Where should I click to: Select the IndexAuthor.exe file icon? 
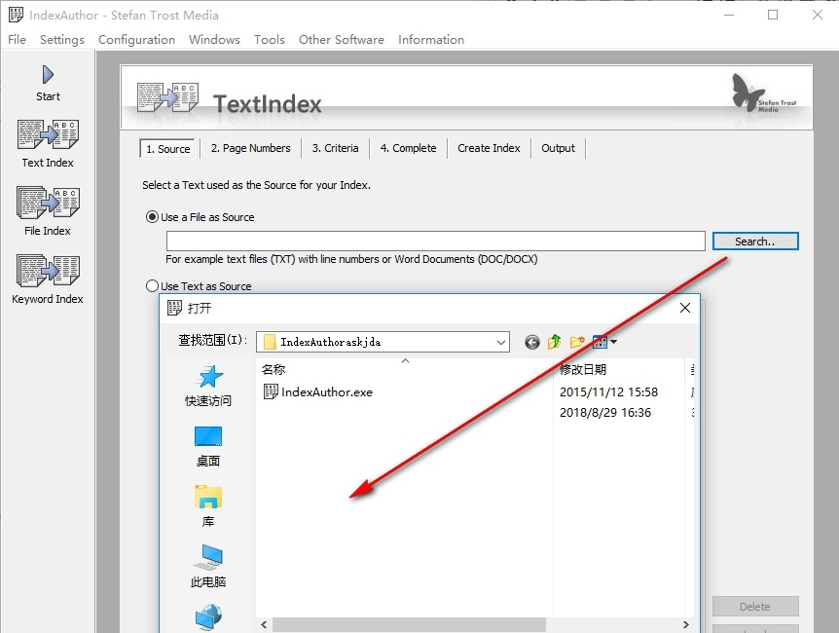271,392
